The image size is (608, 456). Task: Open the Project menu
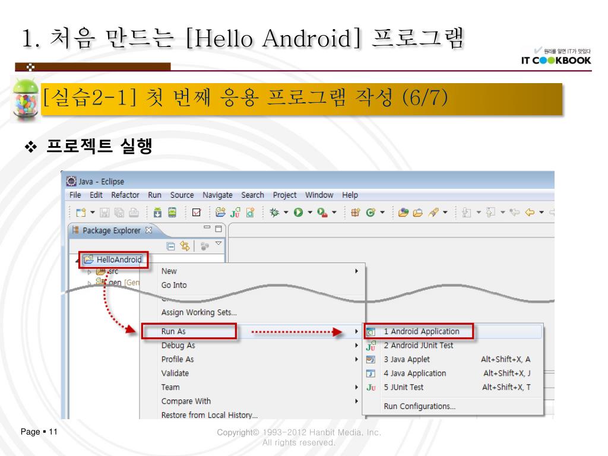284,195
